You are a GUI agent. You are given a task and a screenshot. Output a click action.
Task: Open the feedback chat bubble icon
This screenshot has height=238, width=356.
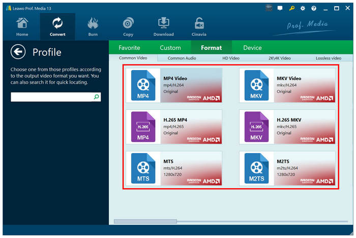280,9
